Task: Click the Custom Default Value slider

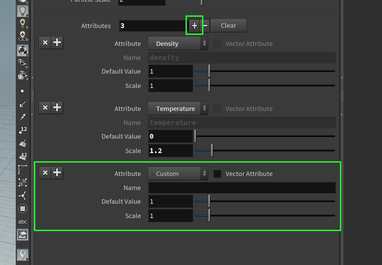Action: click(x=265, y=201)
